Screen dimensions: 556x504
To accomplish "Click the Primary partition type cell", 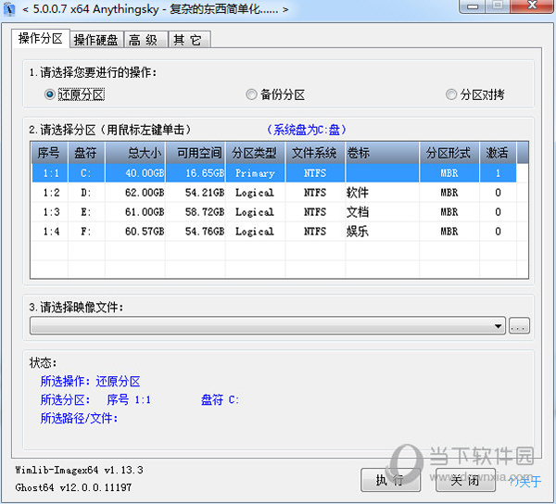I will point(256,173).
